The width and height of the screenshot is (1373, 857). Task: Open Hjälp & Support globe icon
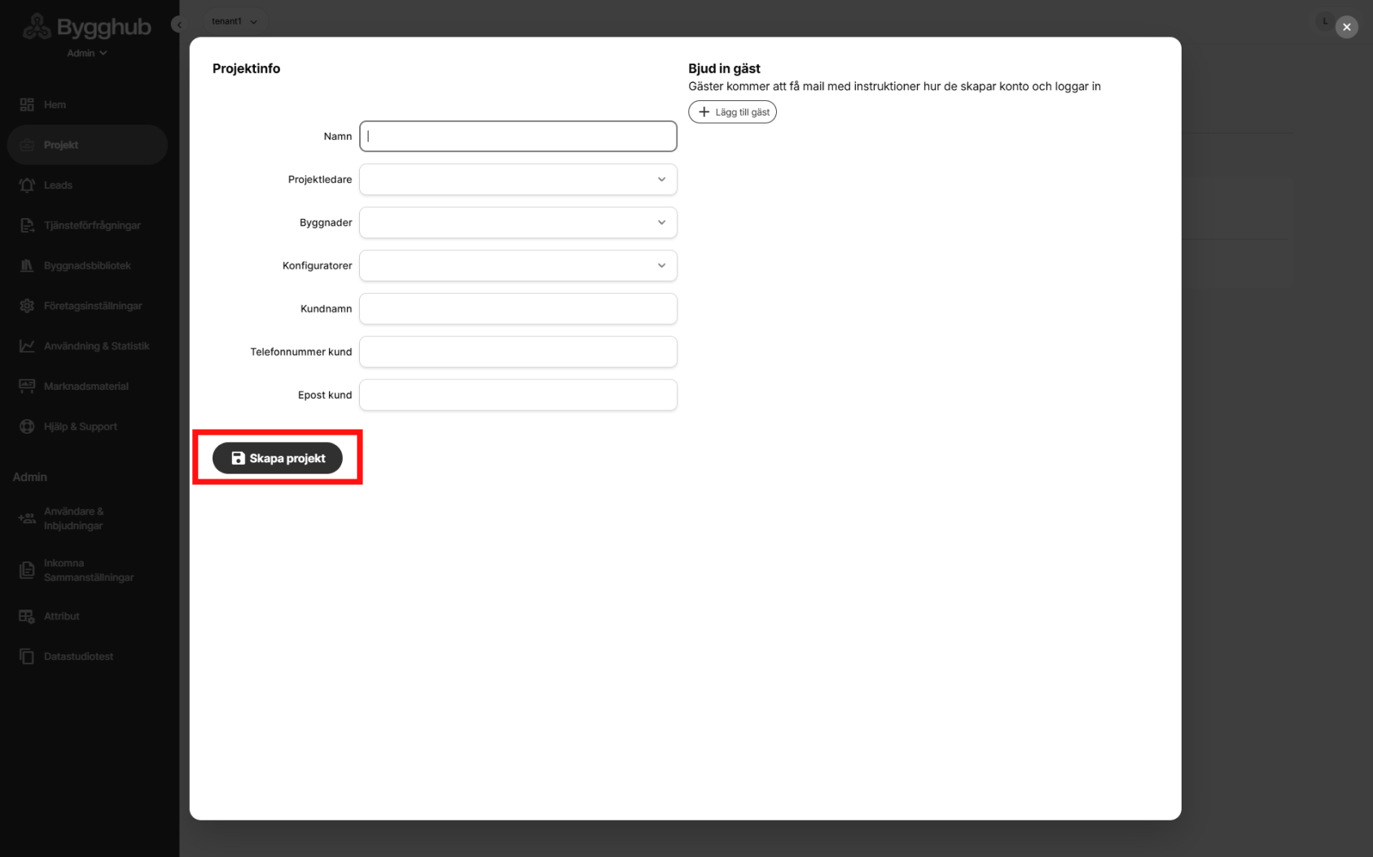click(x=27, y=426)
